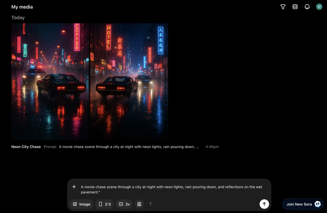
Task: Open the 2v variations selector
Action: click(x=124, y=204)
